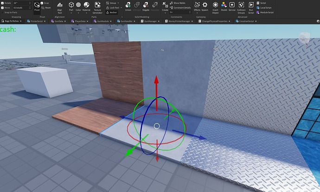Click the Model import icon
The width and height of the screenshot is (320, 192).
pos(224,6)
